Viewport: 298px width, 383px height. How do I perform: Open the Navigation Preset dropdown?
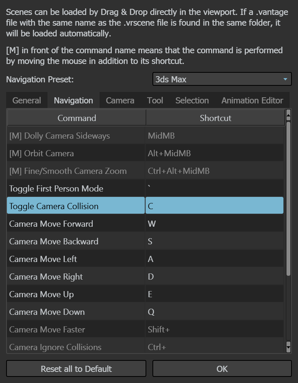point(222,79)
